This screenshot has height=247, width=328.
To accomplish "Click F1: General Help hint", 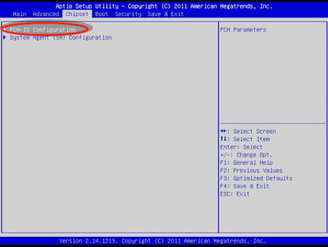I will 247,162.
